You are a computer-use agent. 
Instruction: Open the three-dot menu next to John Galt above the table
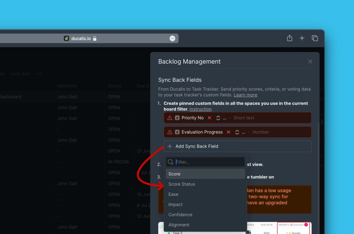click(x=39, y=74)
